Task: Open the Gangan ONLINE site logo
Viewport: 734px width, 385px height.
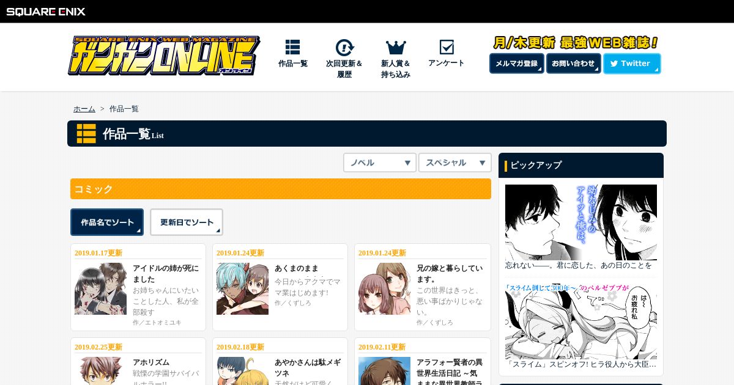Action: tap(164, 56)
